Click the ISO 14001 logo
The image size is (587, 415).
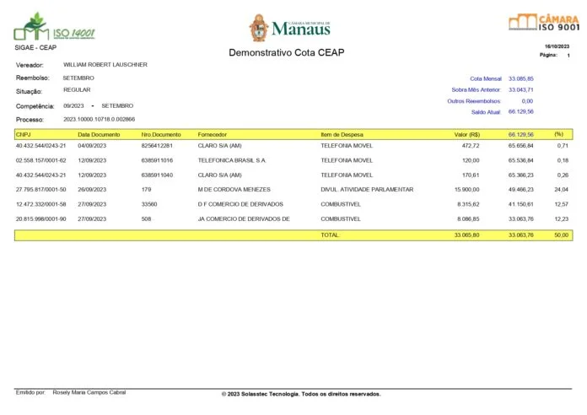[54, 28]
